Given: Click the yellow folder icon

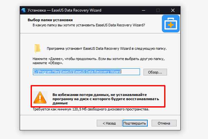Looking at the screenshot, I should click(x=37, y=48).
